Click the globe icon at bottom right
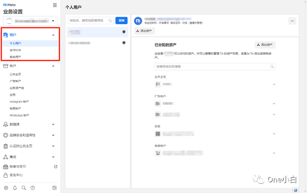Screen dimensions: 307x193 point(295,190)
